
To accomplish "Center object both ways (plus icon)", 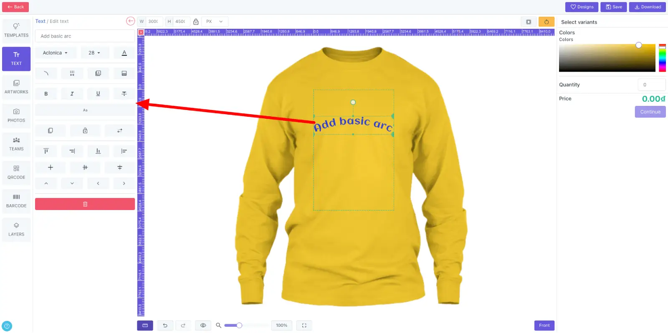I will click(x=50, y=167).
